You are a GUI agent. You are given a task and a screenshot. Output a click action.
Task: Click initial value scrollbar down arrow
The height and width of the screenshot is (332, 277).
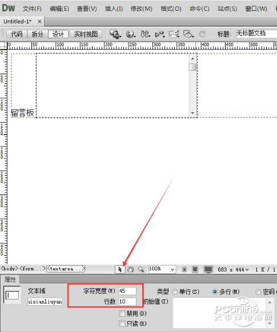point(270,323)
